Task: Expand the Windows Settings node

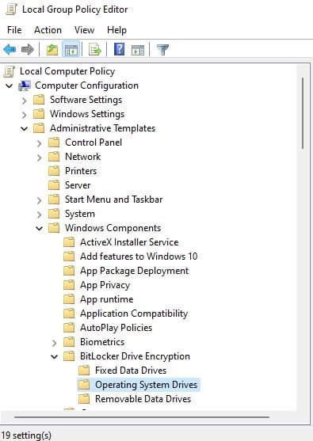Action: [25, 115]
